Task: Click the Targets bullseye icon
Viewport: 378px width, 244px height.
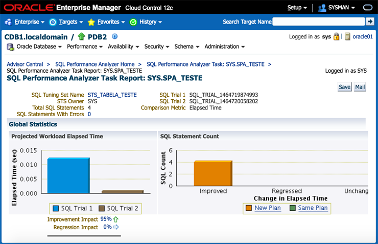Action: point(53,22)
